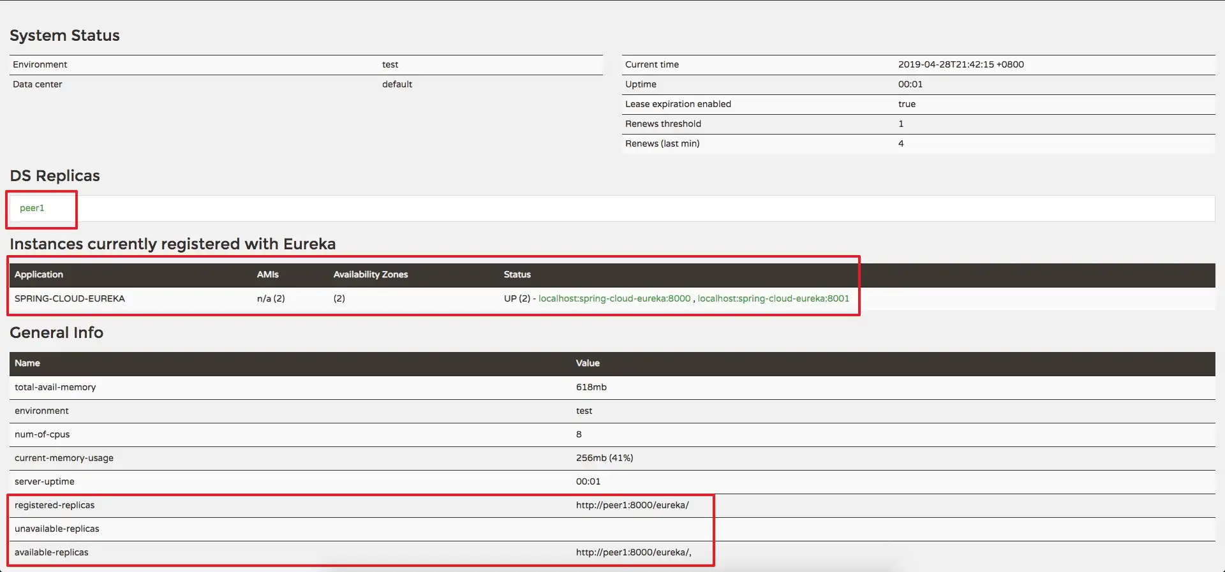Open localhost:spring-cloud-eureka:8001 instance link
This screenshot has width=1225, height=572.
tap(773, 298)
